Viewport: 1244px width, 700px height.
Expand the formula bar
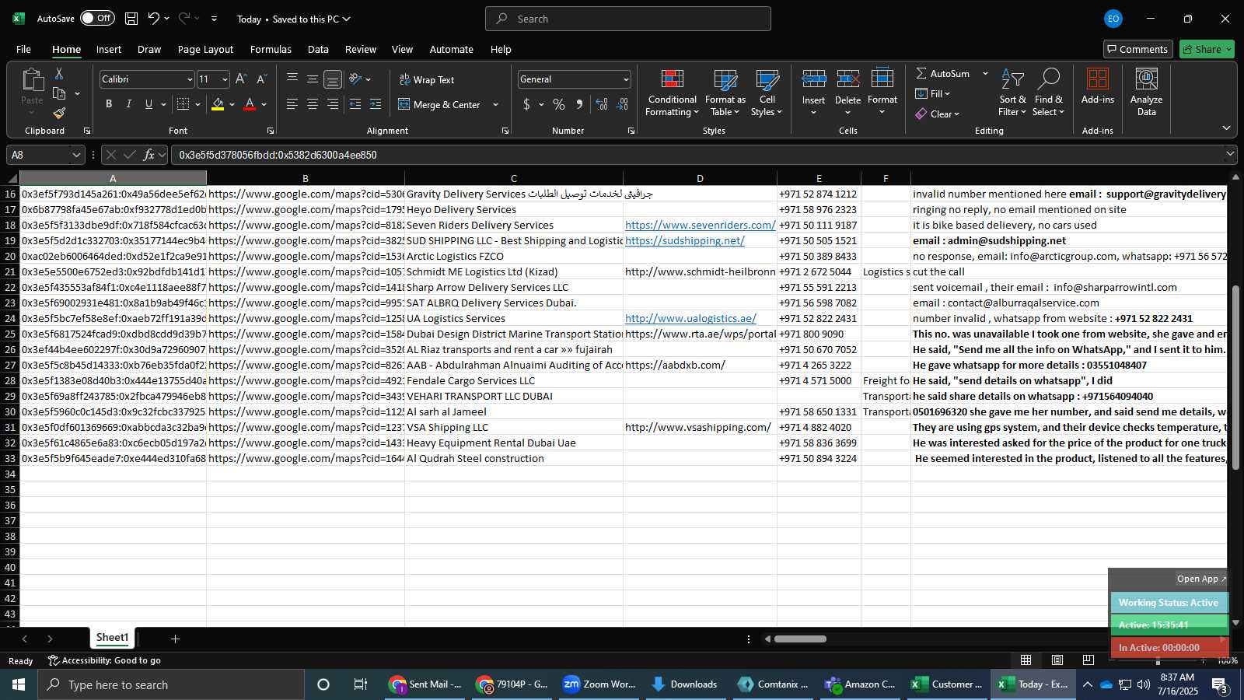coord(1230,155)
